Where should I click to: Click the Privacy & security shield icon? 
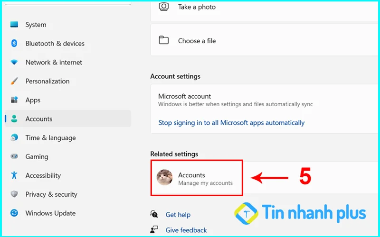point(14,194)
